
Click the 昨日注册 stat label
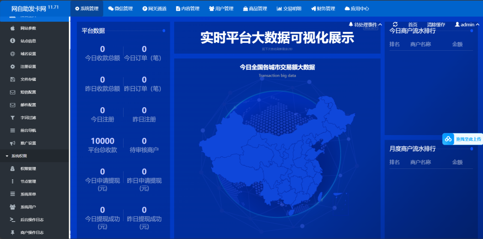point(144,119)
